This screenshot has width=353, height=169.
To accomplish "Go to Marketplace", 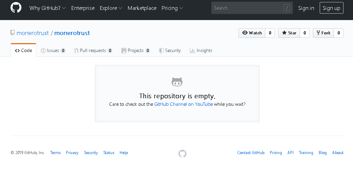I will (142, 8).
